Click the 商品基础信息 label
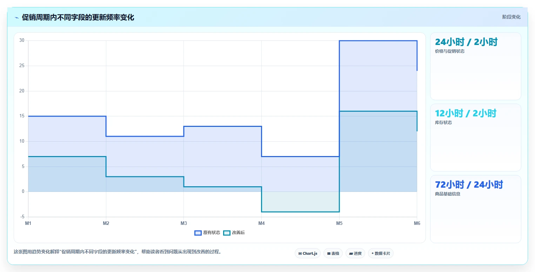This screenshot has width=535, height=272. click(x=448, y=194)
